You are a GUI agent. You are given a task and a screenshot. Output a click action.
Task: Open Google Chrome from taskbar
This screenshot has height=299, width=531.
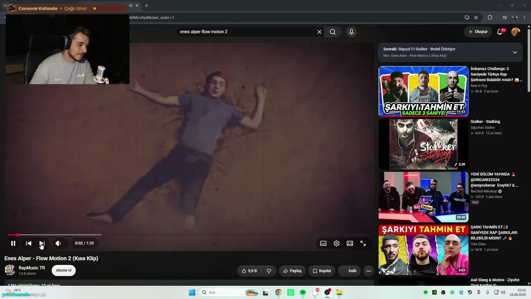pos(278,292)
